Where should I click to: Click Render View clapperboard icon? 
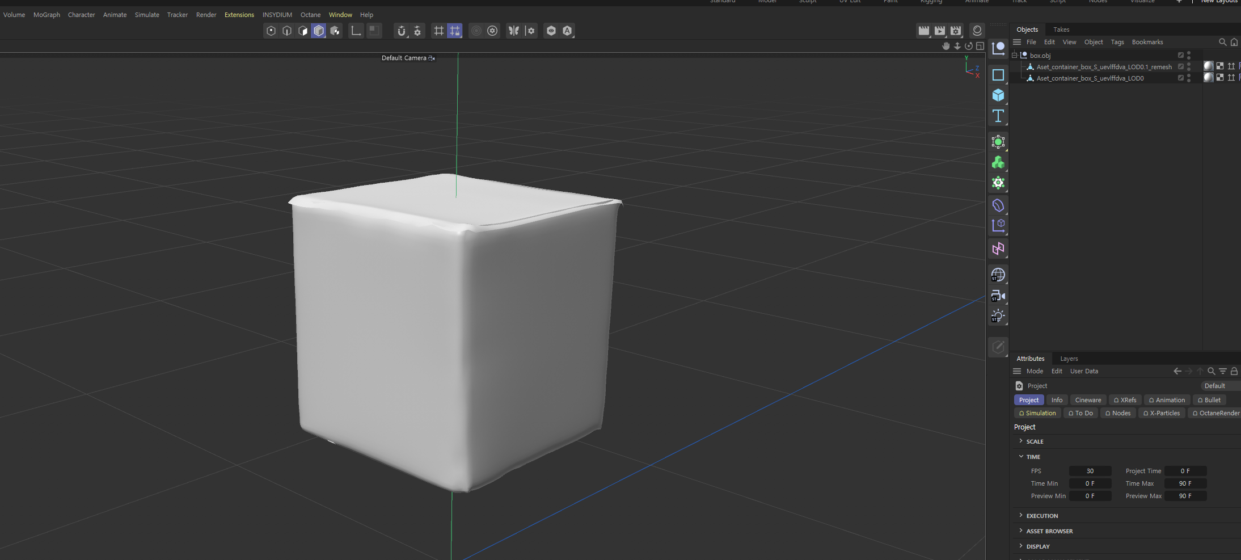coord(924,31)
